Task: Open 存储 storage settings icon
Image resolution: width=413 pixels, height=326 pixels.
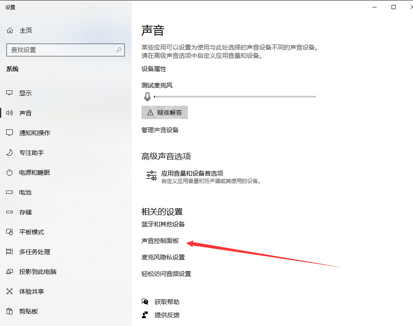Action: (x=9, y=212)
